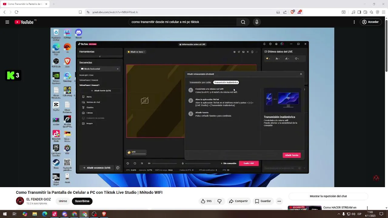This screenshot has width=388, height=218.
Task: Open the audio mixer settings icon
Action: tap(142, 163)
